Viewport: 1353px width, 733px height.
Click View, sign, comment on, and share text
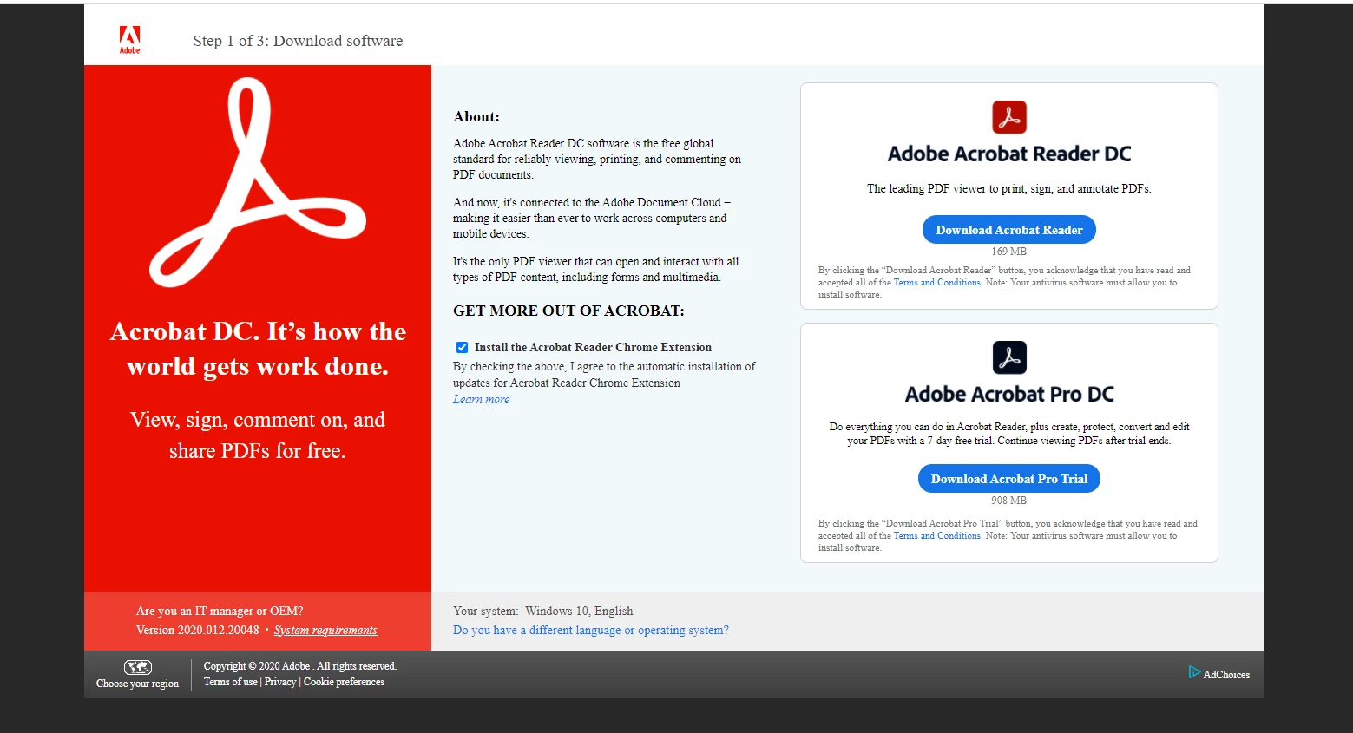tap(258, 435)
